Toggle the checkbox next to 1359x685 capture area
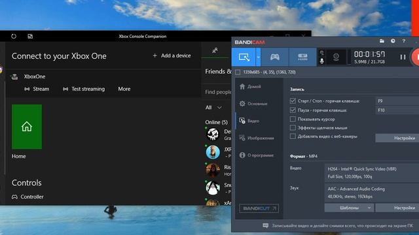The image size is (419, 235). 238,72
